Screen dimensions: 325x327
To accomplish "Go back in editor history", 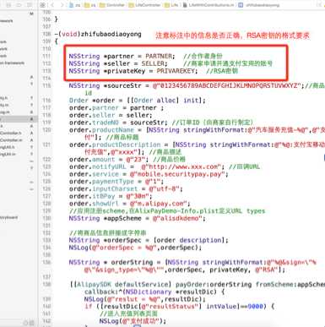I will (52, 5).
